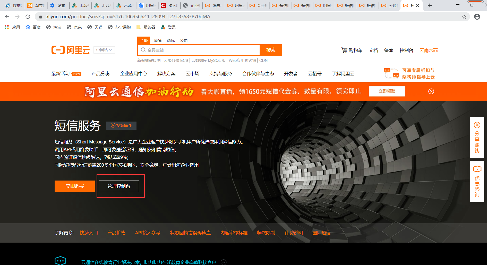
Task: Open the 状态回执错误码速查 link
Action: pyautogui.click(x=190, y=233)
